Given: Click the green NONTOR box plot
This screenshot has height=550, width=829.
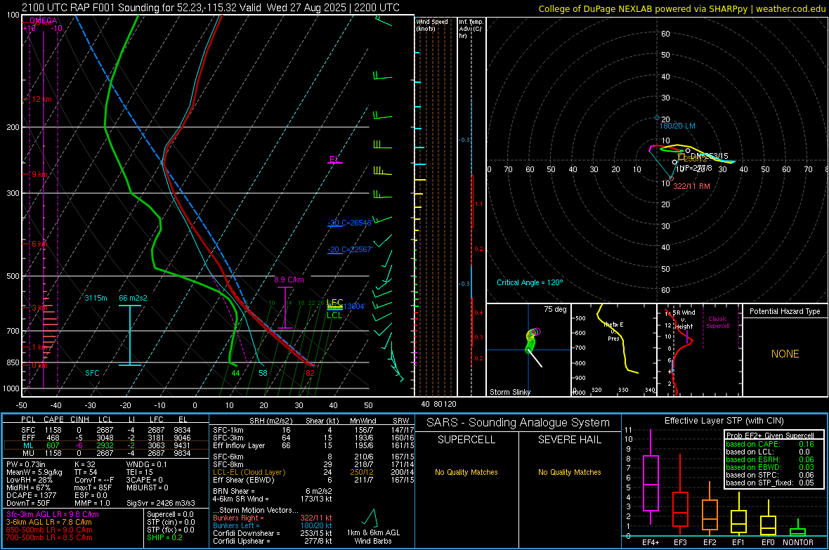Looking at the screenshot, I should click(x=797, y=529).
